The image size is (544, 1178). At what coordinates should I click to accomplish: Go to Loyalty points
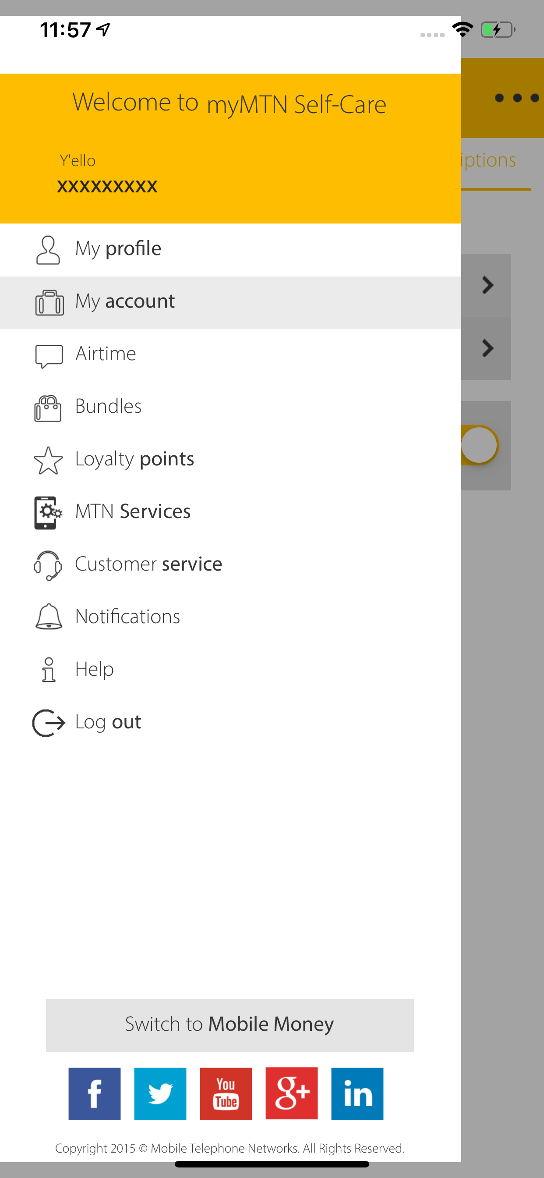[230, 460]
